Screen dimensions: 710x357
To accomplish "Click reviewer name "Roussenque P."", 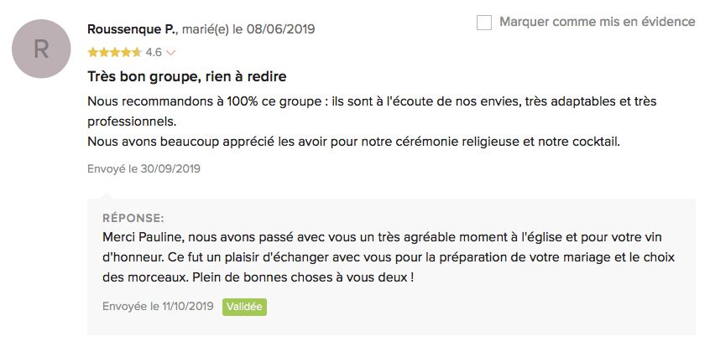I will [x=132, y=29].
